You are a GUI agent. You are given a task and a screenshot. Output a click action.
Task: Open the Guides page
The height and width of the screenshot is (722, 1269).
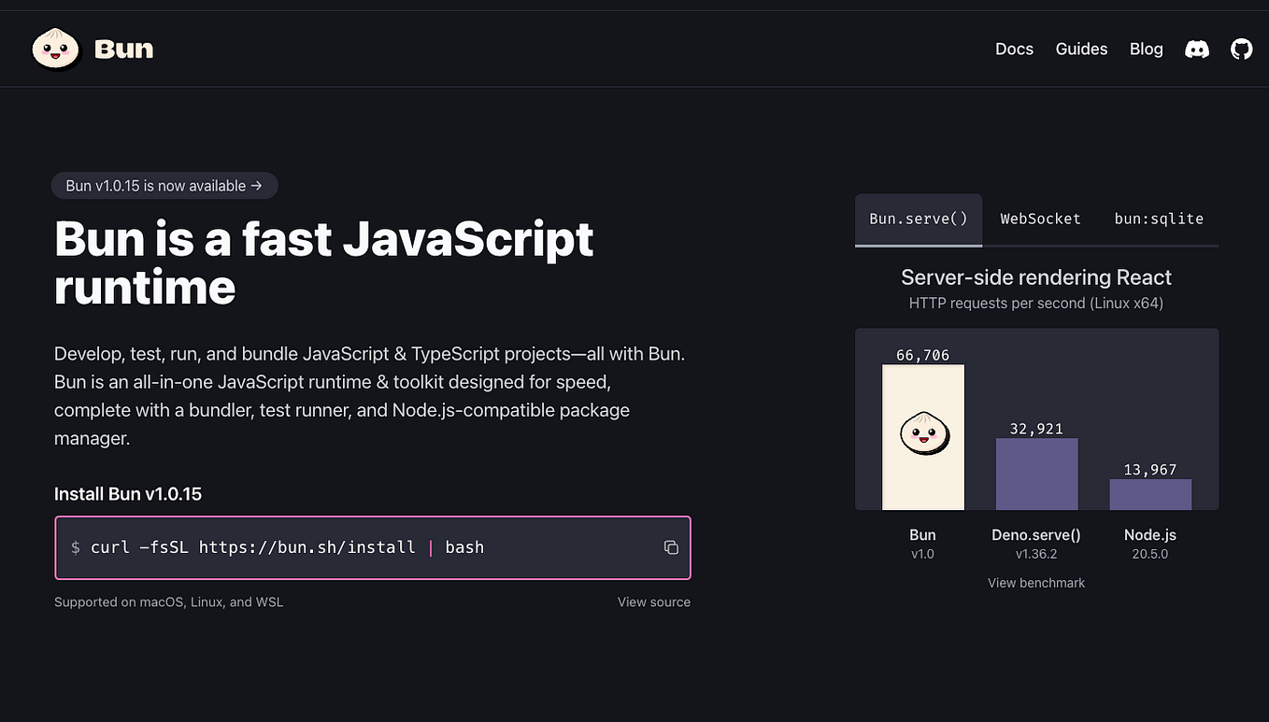point(1081,49)
